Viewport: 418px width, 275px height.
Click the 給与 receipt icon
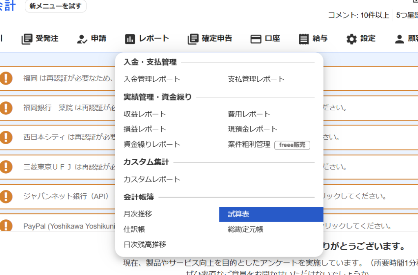[x=304, y=39]
